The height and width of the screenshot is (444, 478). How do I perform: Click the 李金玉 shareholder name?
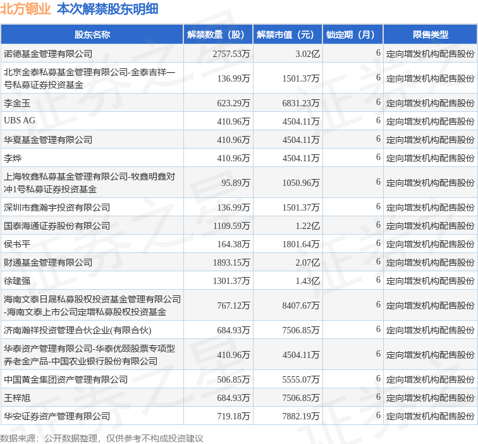[x=17, y=102]
